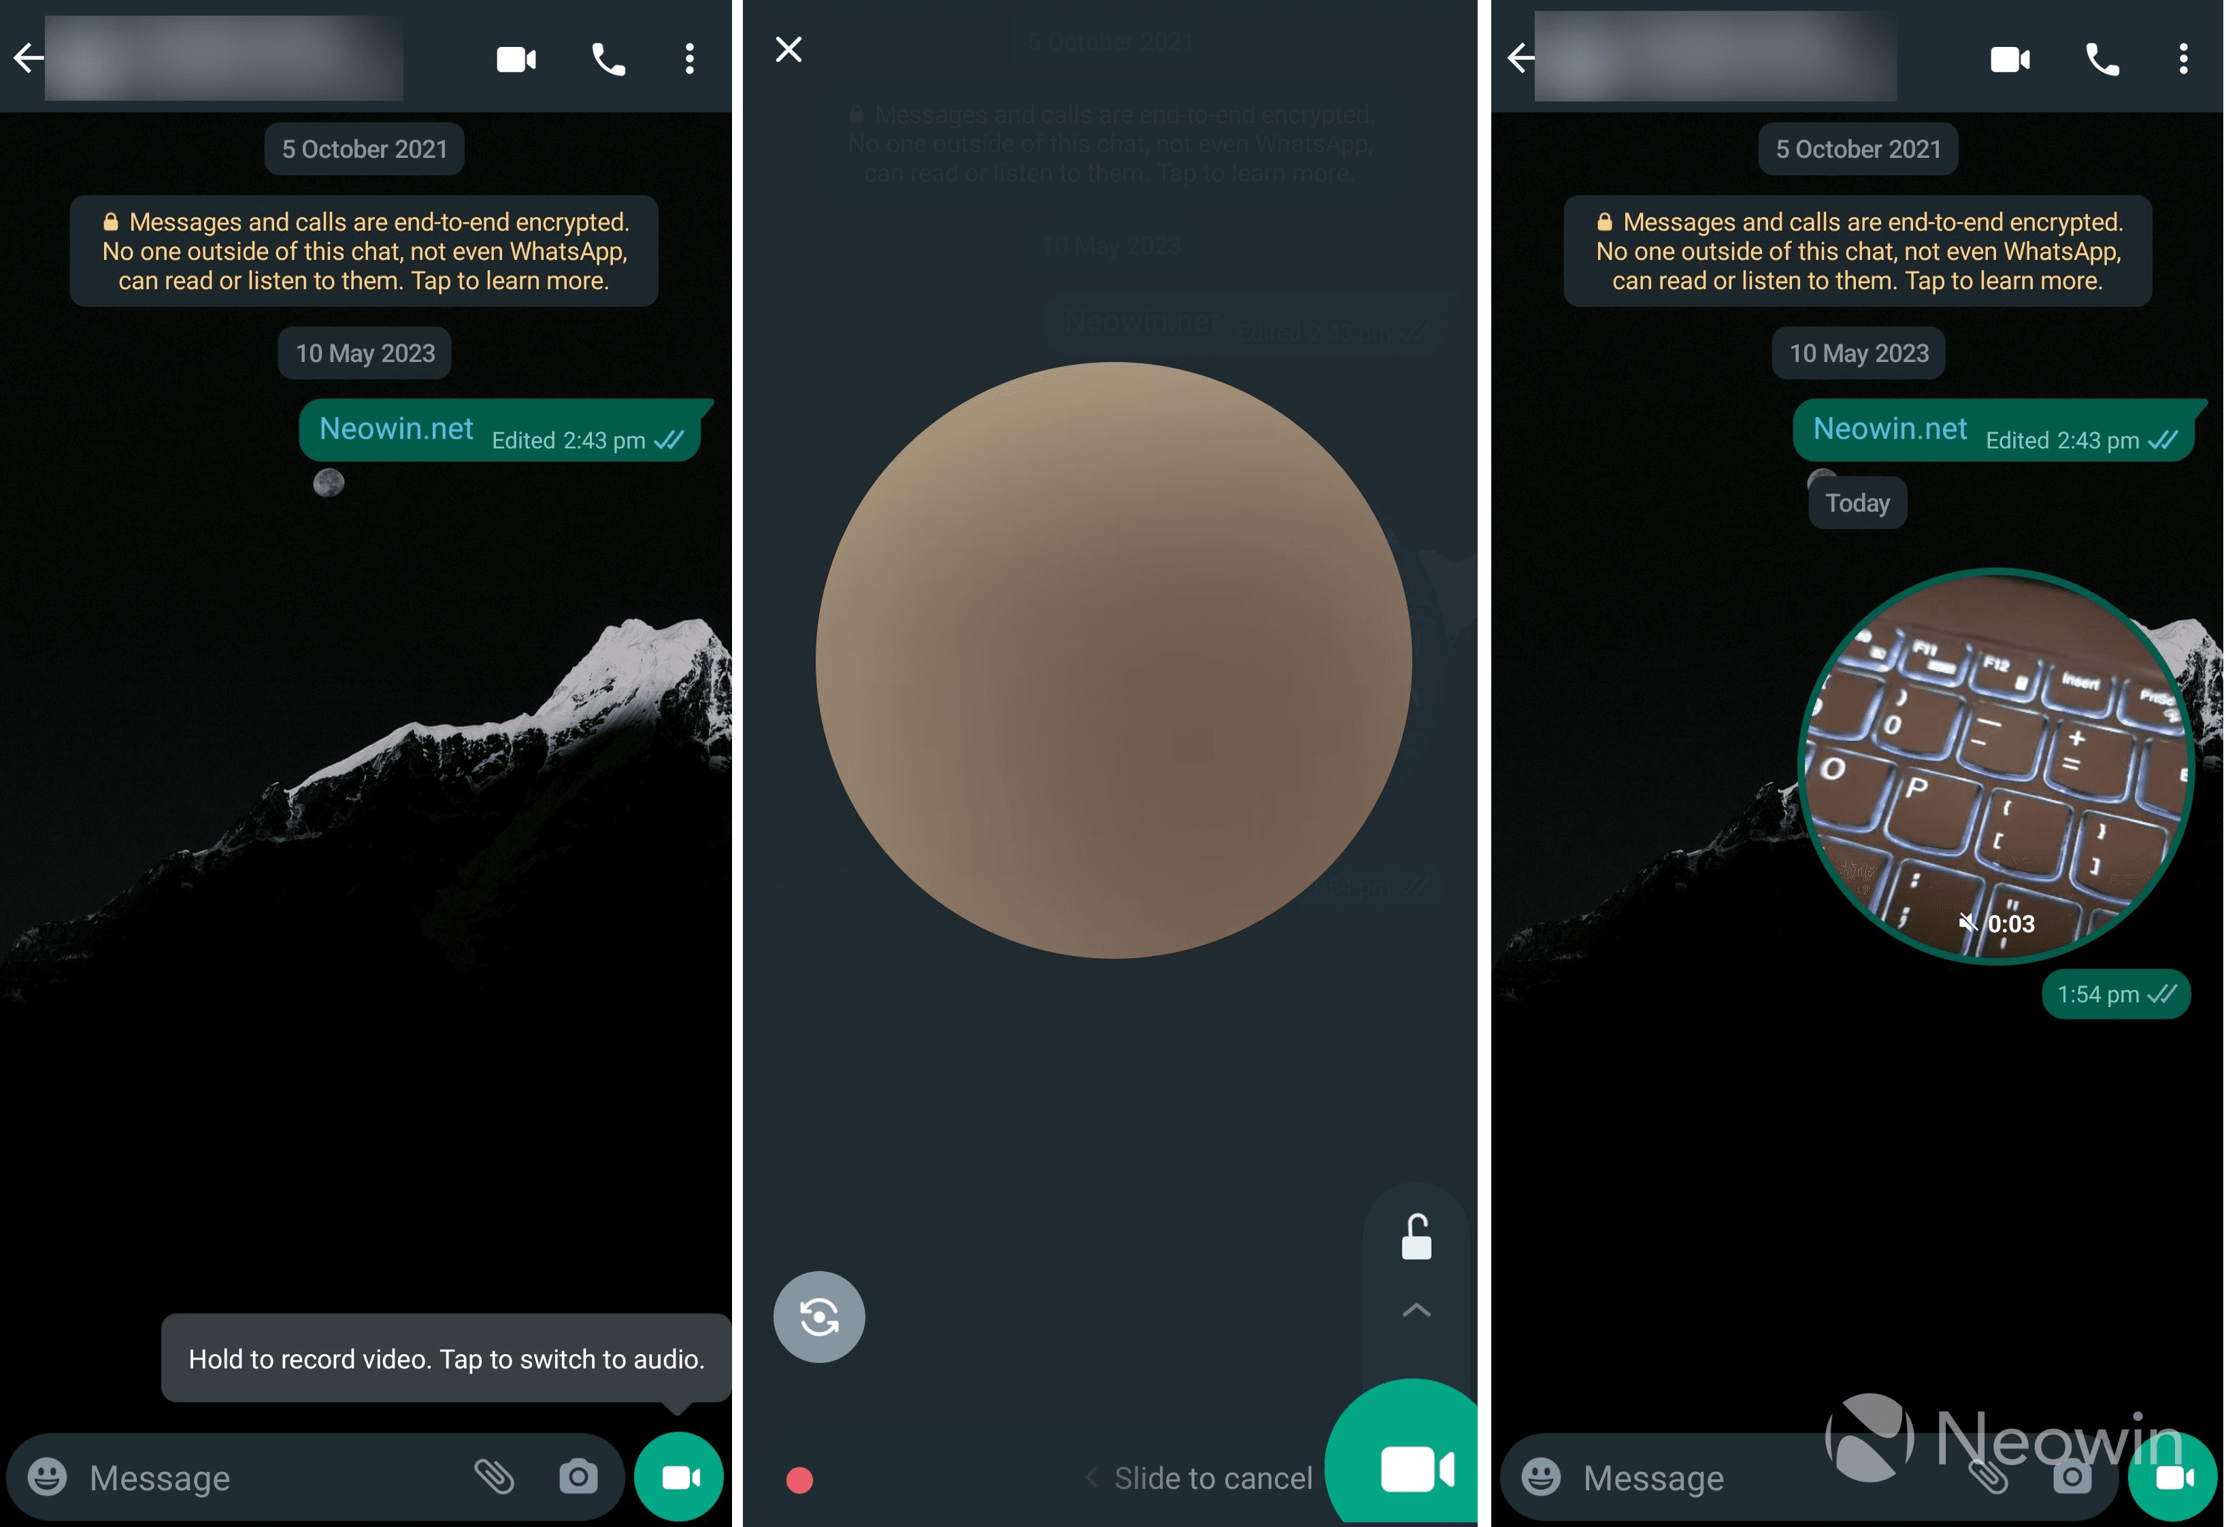This screenshot has height=1527, width=2226.
Task: Tap cancel X to stop video recording
Action: (x=788, y=49)
